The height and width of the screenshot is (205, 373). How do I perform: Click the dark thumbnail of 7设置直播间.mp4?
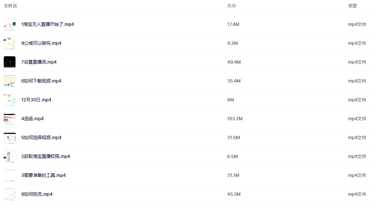[x=10, y=62]
